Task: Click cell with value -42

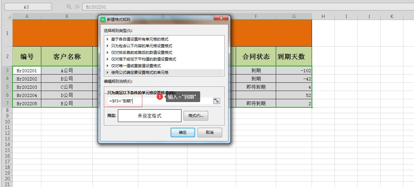Action: (x=294, y=79)
